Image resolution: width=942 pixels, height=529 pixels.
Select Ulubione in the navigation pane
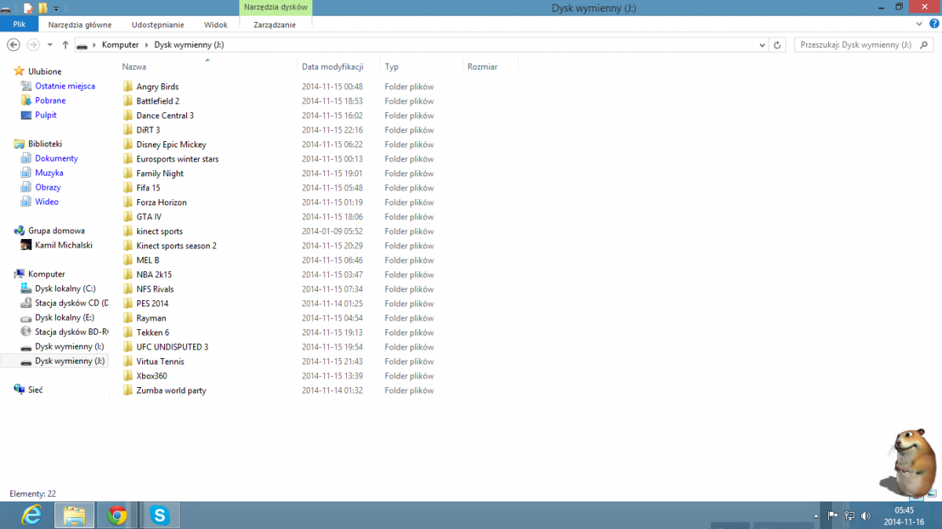[x=45, y=71]
